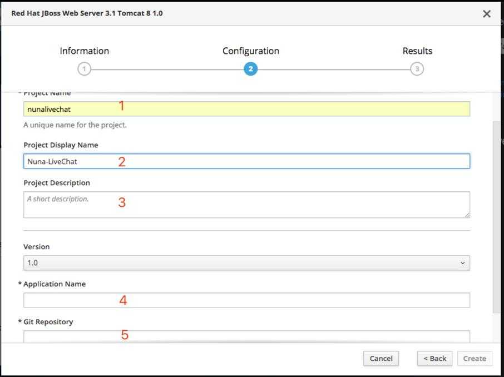Click the Create button
Screen dimensions: 504x377
click(x=475, y=358)
